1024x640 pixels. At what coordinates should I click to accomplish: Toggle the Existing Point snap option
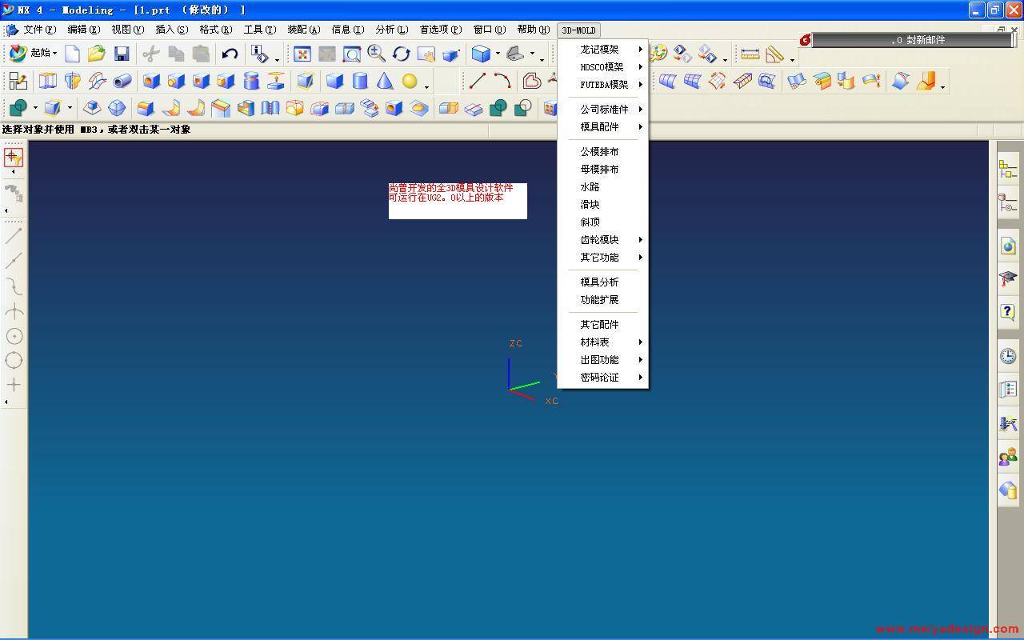coord(14,385)
